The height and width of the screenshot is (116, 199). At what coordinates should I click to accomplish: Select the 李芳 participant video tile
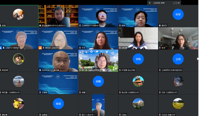click(x=98, y=39)
